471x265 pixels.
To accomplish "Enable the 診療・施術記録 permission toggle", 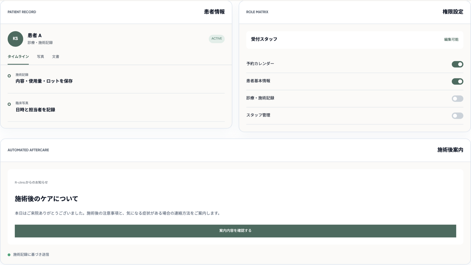I will tap(457, 99).
